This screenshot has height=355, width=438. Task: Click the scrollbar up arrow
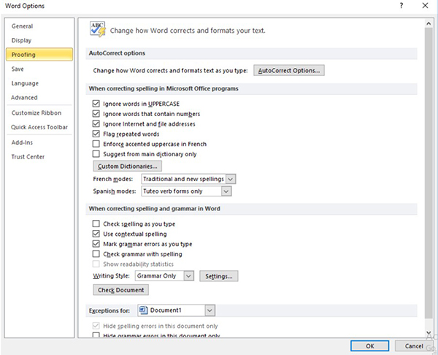(429, 24)
